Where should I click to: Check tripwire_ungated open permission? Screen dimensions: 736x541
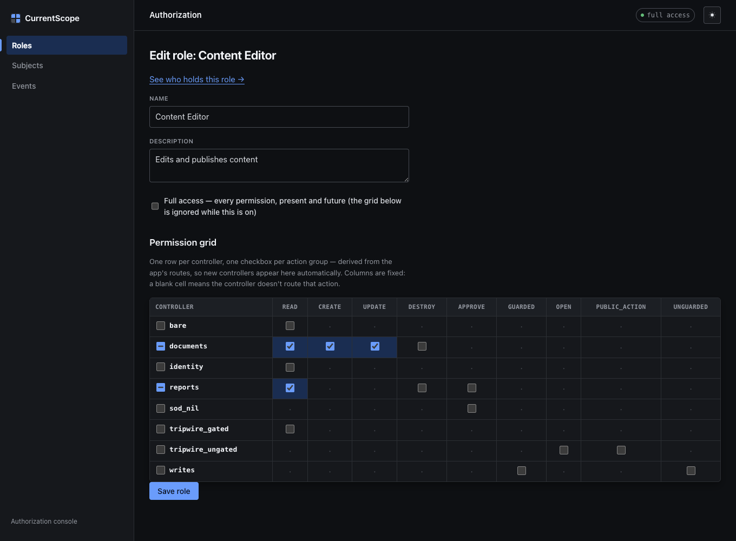click(x=564, y=450)
